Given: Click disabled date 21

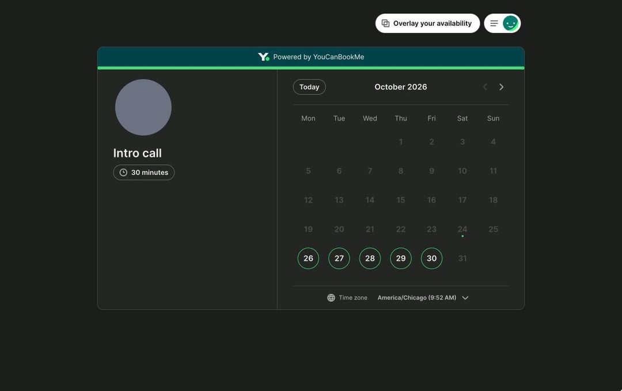Looking at the screenshot, I should pos(370,230).
